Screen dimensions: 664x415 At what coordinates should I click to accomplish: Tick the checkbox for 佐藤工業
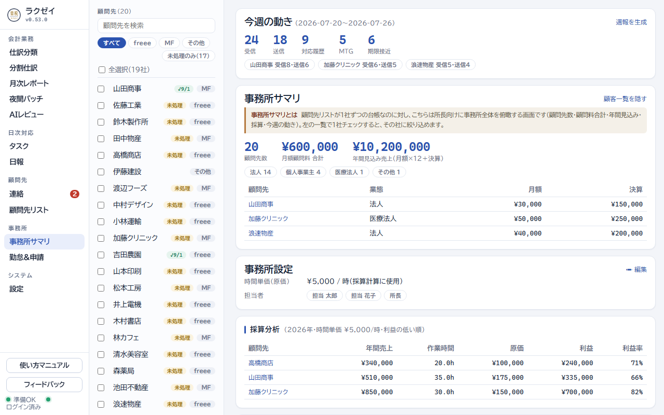[101, 105]
